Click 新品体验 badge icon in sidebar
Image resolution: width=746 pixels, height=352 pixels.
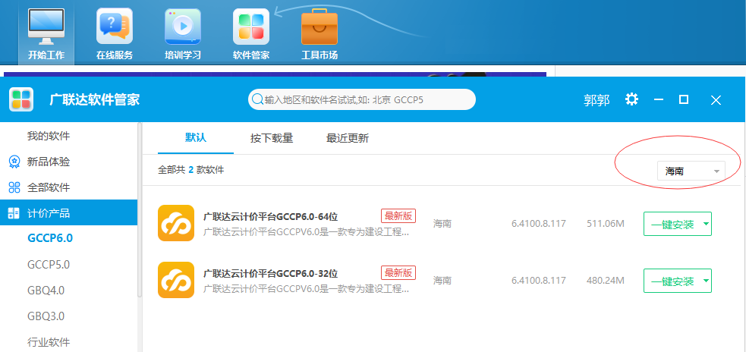(14, 162)
